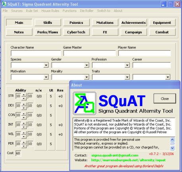Open the Notes section

coord(19,32)
